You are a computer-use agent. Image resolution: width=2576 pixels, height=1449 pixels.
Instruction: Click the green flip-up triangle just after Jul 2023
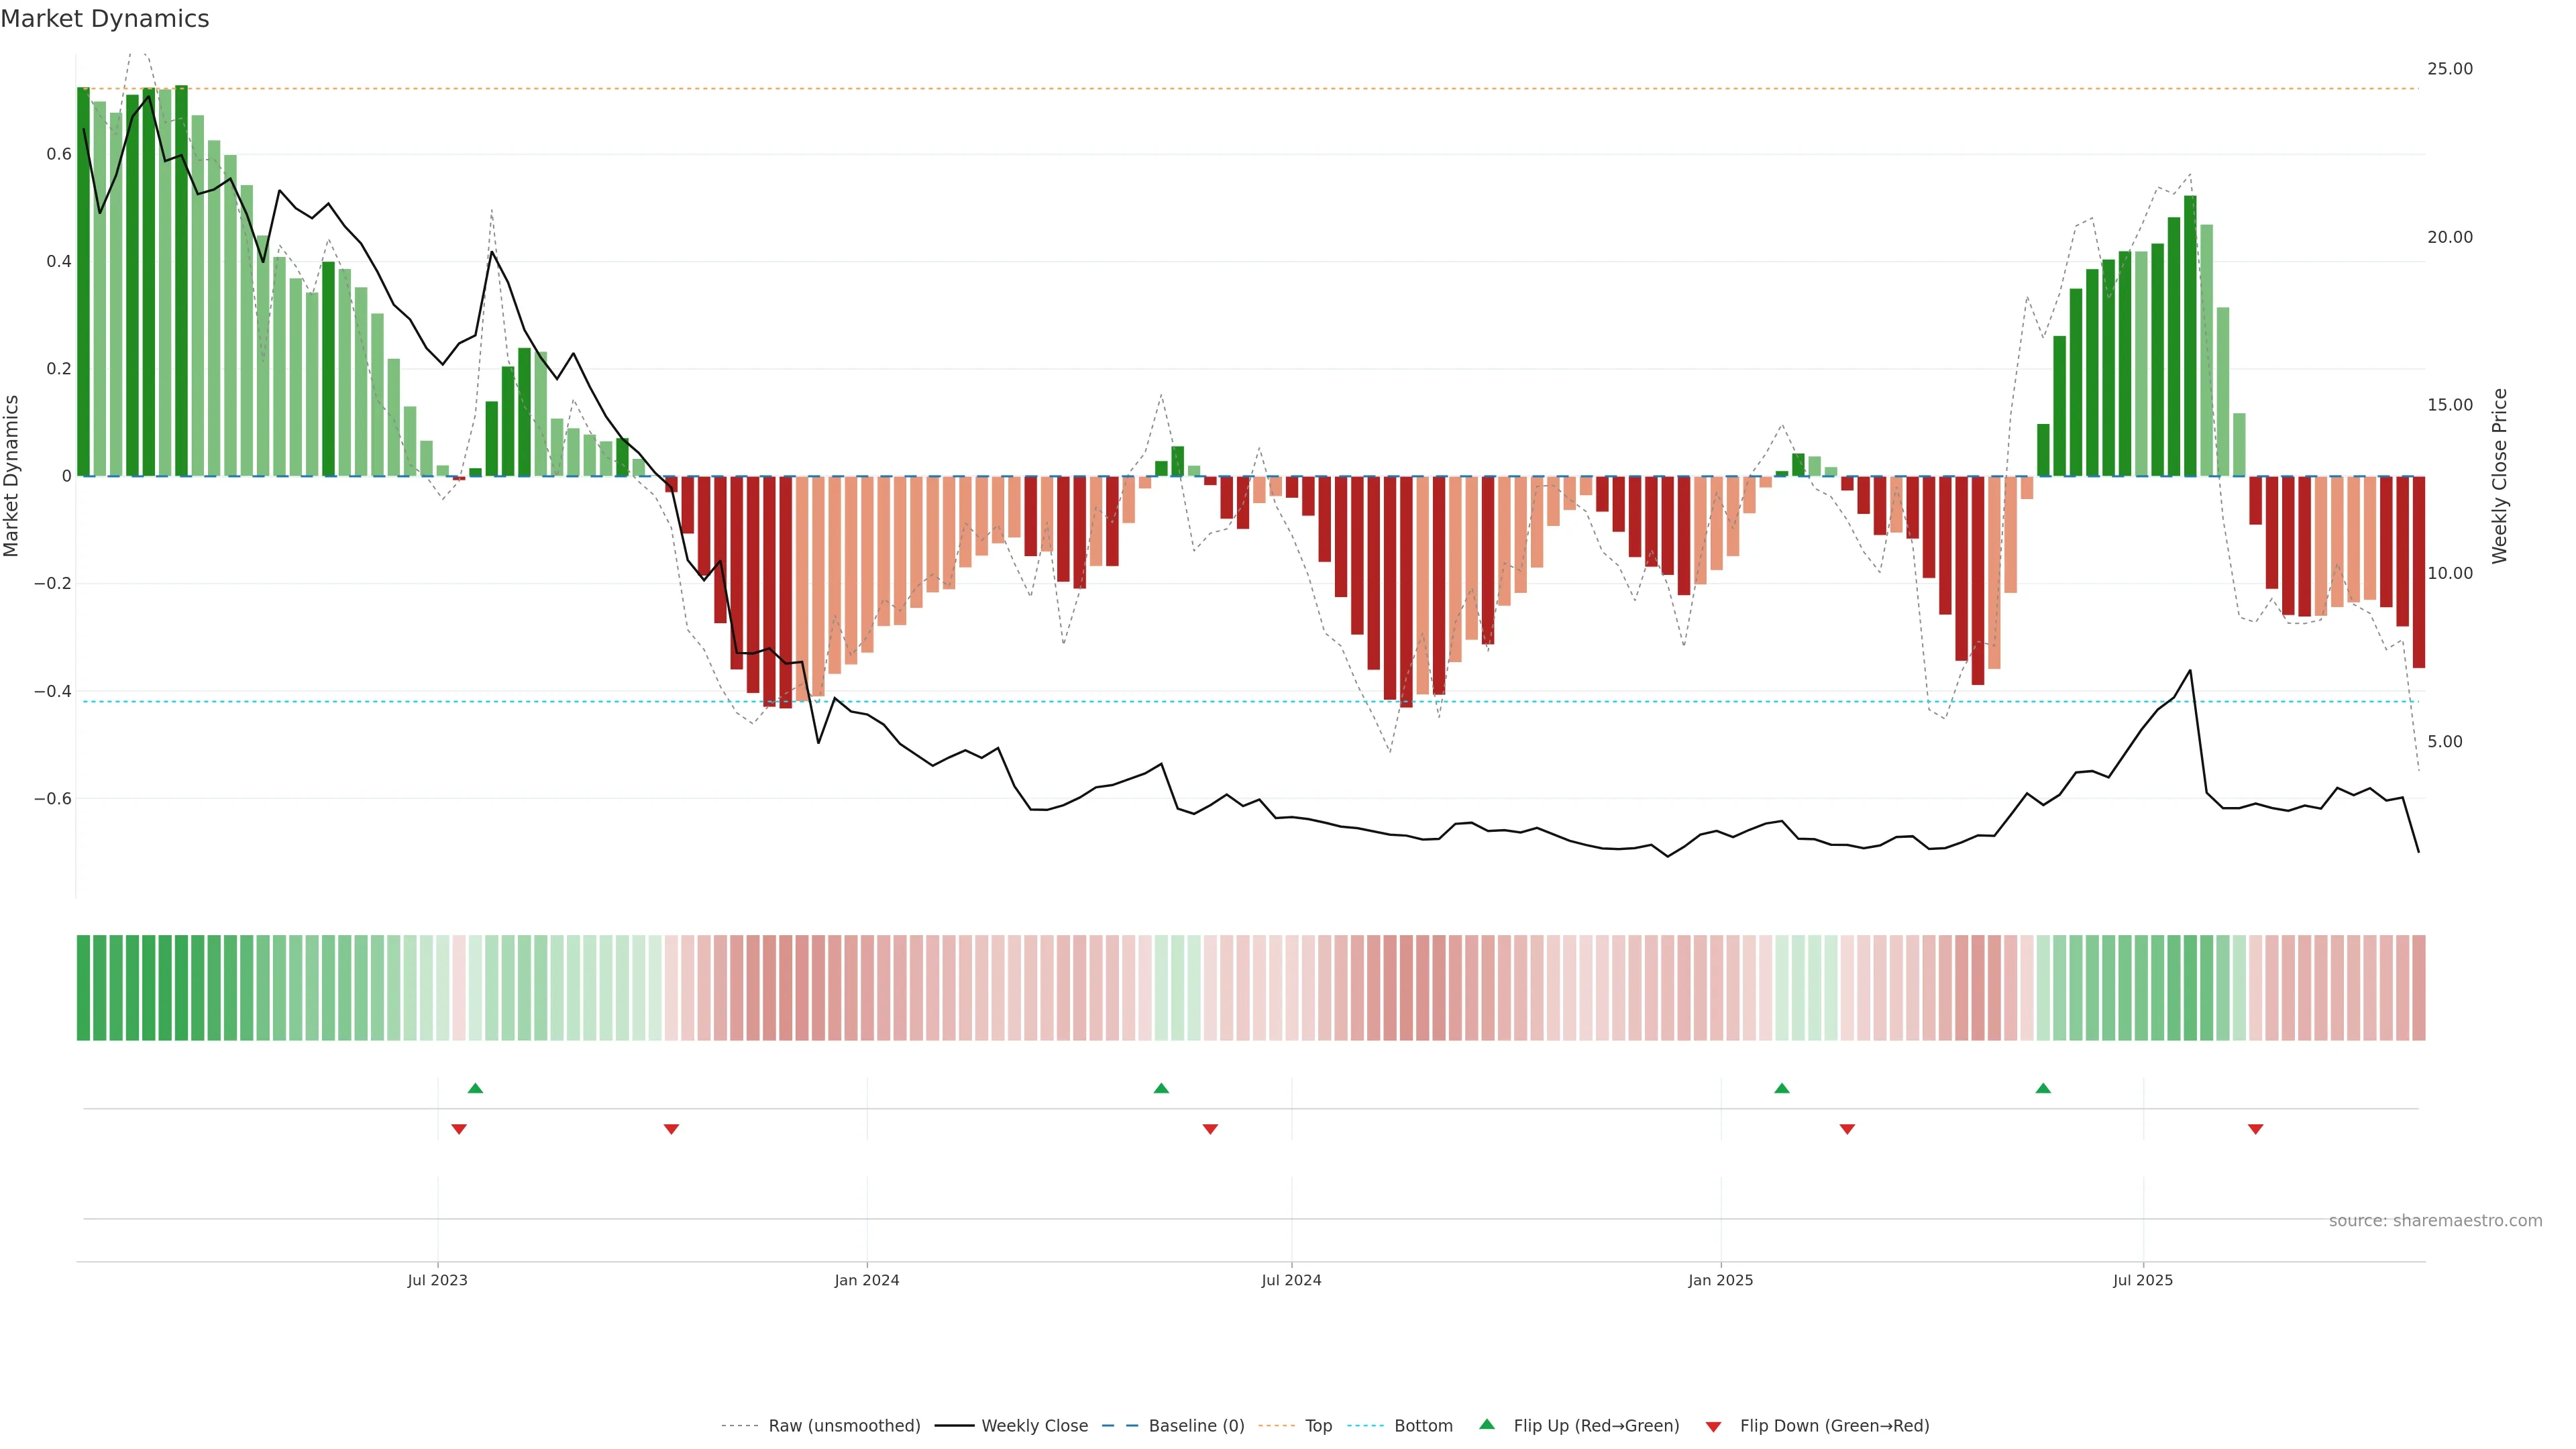point(475,1088)
